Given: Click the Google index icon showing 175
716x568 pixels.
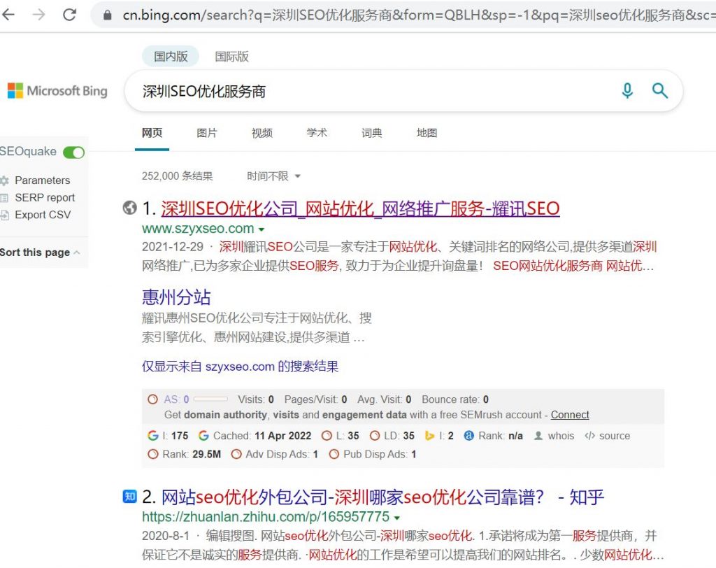Looking at the screenshot, I should coord(153,436).
